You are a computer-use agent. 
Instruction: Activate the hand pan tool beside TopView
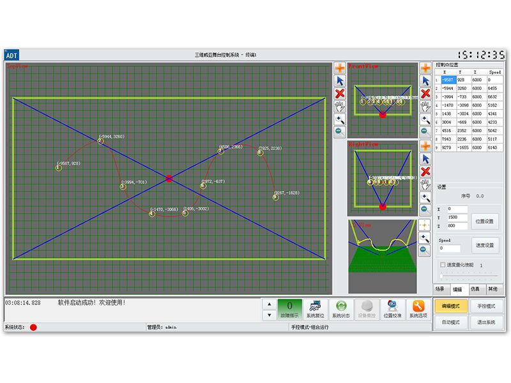tap(340, 107)
